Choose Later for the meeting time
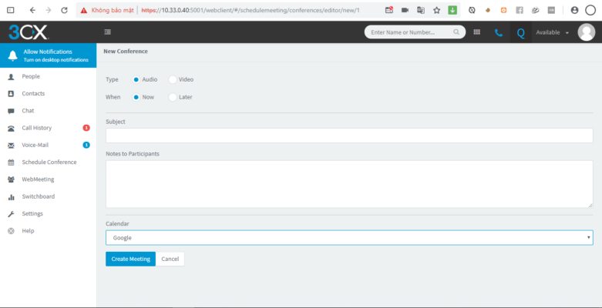602x308 pixels. pyautogui.click(x=173, y=97)
